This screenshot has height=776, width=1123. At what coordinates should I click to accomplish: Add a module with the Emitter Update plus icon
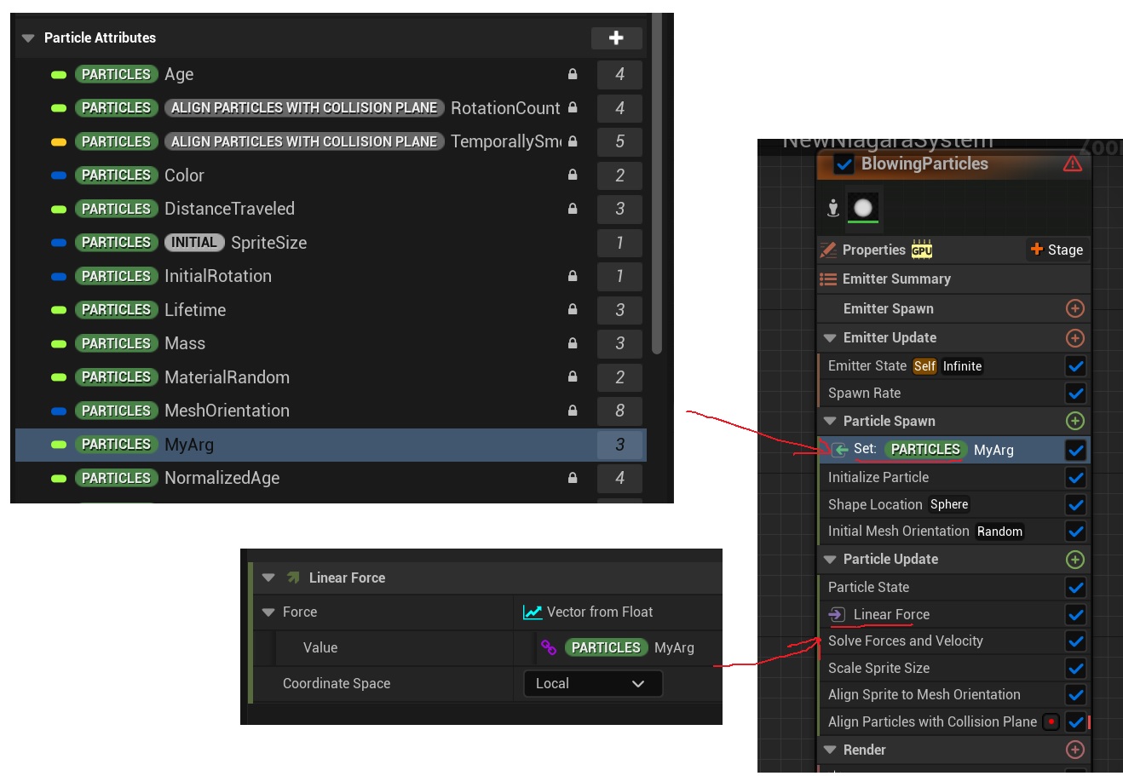tap(1075, 338)
